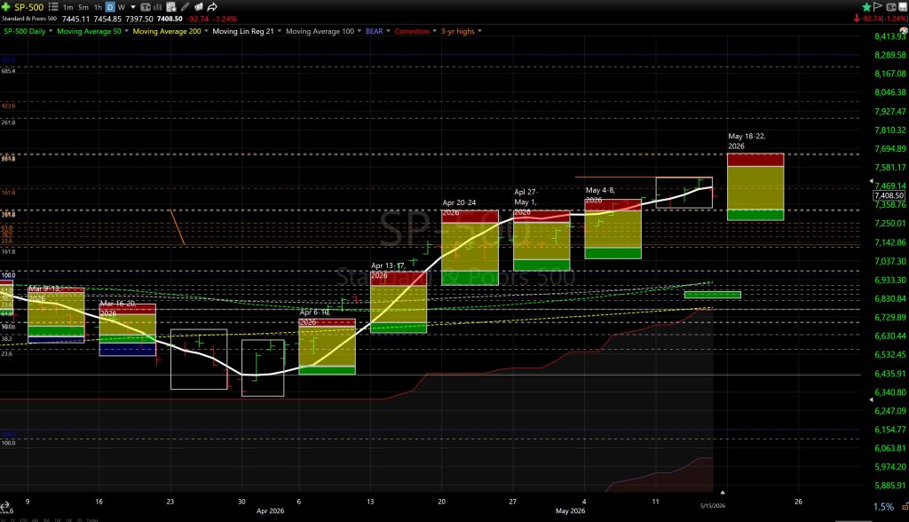The height and width of the screenshot is (522, 909).
Task: Select the May 4-8, 2026 range label
Action: point(599,195)
